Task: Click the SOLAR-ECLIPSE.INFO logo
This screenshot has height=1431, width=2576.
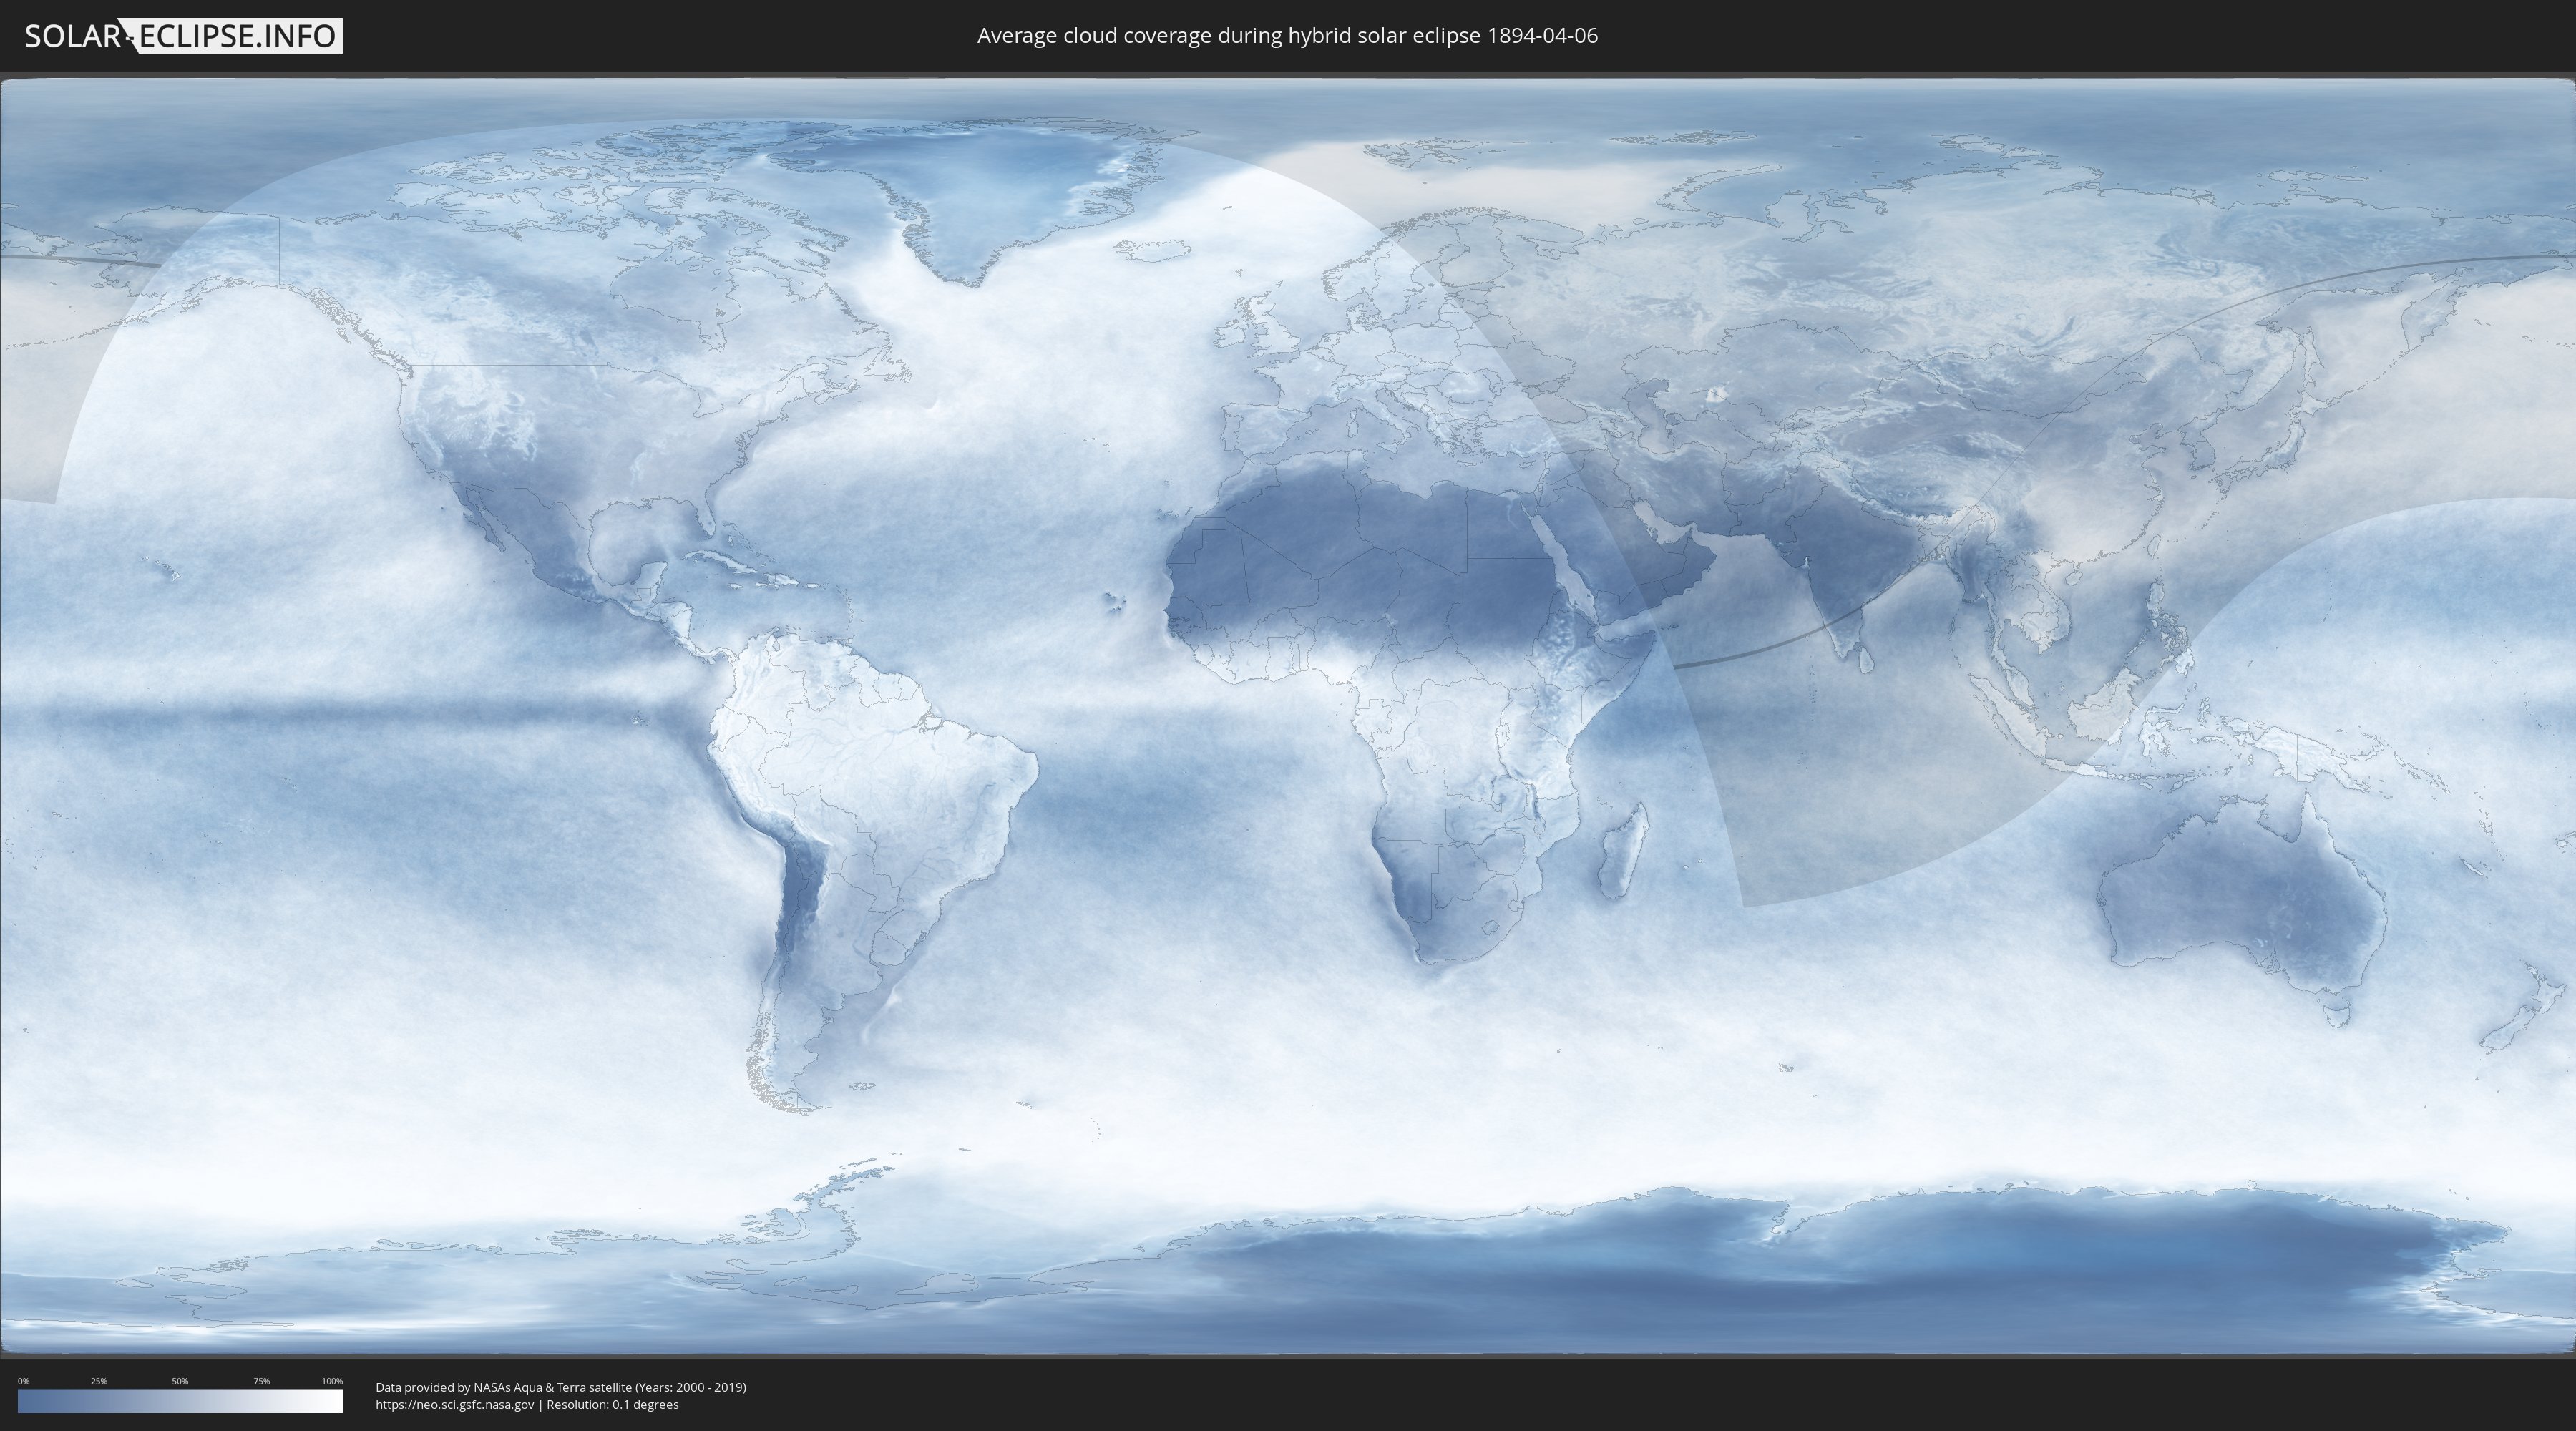Action: [x=183, y=36]
